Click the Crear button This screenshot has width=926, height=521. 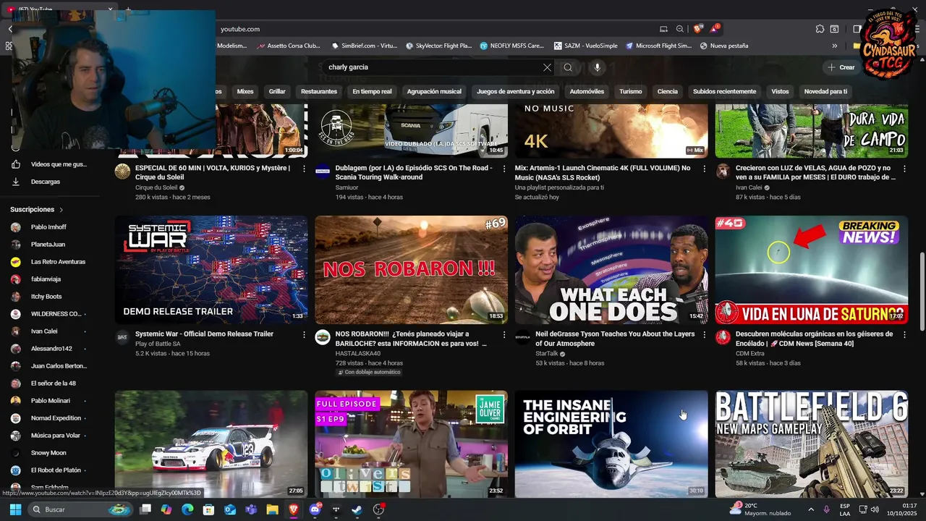click(x=841, y=67)
